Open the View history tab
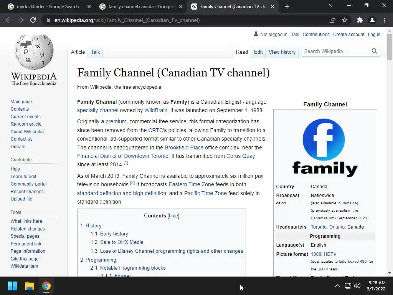The width and height of the screenshot is (393, 295). point(282,52)
